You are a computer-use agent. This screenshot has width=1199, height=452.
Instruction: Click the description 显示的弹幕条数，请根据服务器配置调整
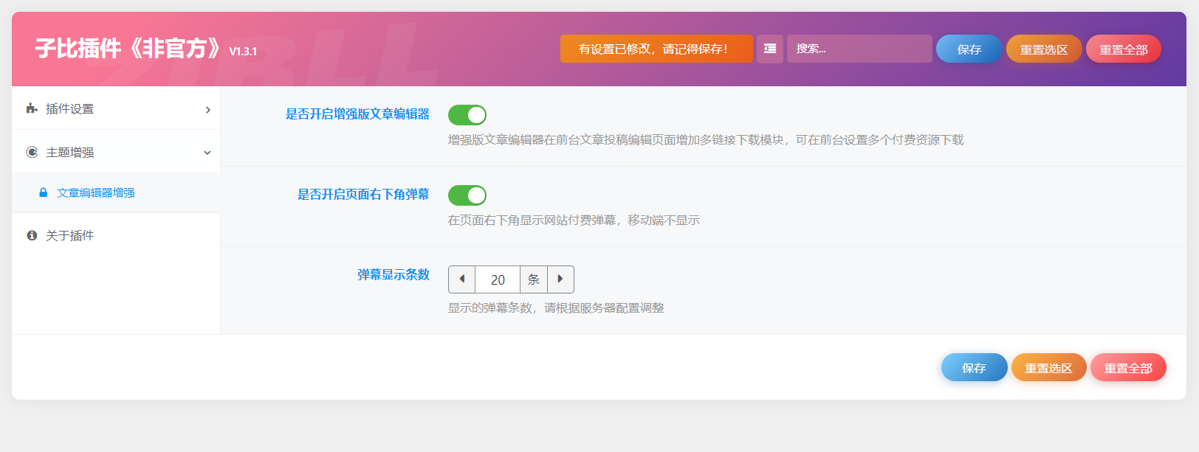tap(556, 307)
